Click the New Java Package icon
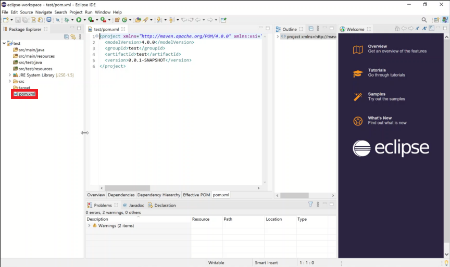Viewport: 450px width, 267px height. [x=117, y=20]
